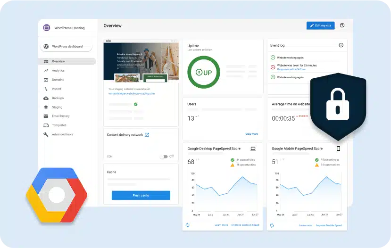391x248 pixels.
Task: Open Advanced tools in the sidebar
Action: click(x=62, y=134)
